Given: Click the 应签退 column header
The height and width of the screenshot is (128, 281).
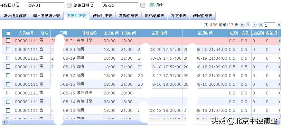Looking at the screenshot, I should click(271, 33).
